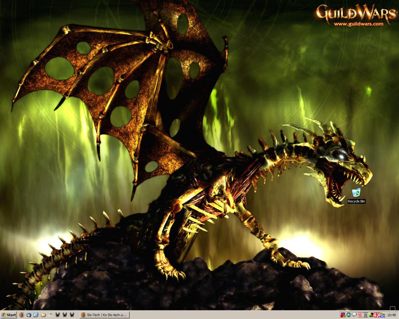This screenshot has width=399, height=319.
Task: Launch Firefox from the Quick Launch bar
Action: pyautogui.click(x=22, y=315)
